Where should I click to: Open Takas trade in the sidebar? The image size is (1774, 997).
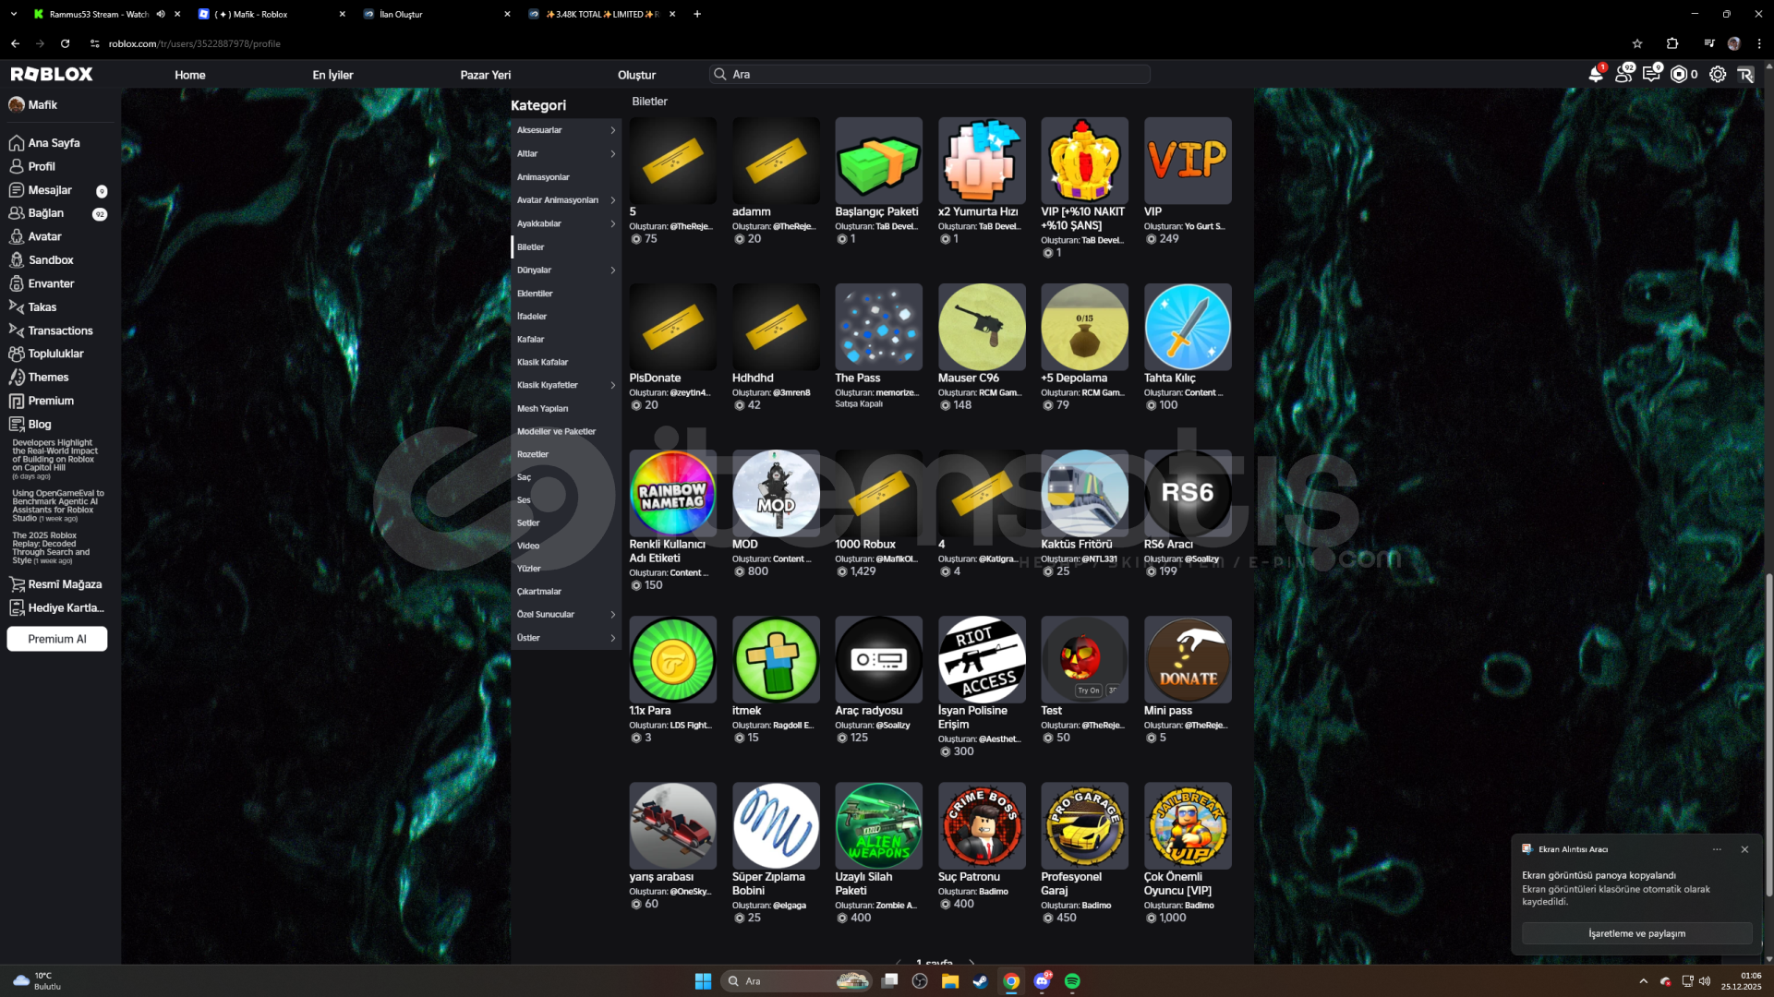click(42, 306)
